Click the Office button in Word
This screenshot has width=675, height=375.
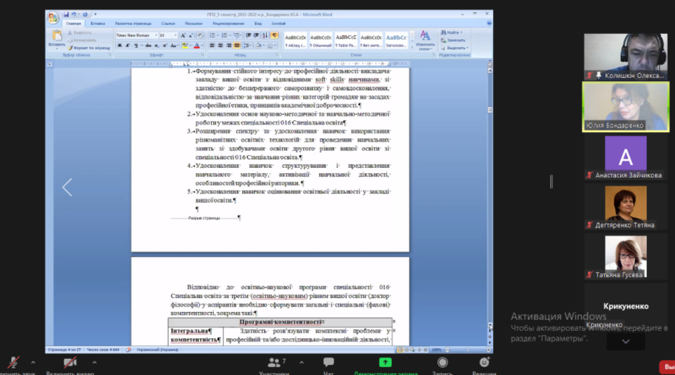click(x=53, y=18)
